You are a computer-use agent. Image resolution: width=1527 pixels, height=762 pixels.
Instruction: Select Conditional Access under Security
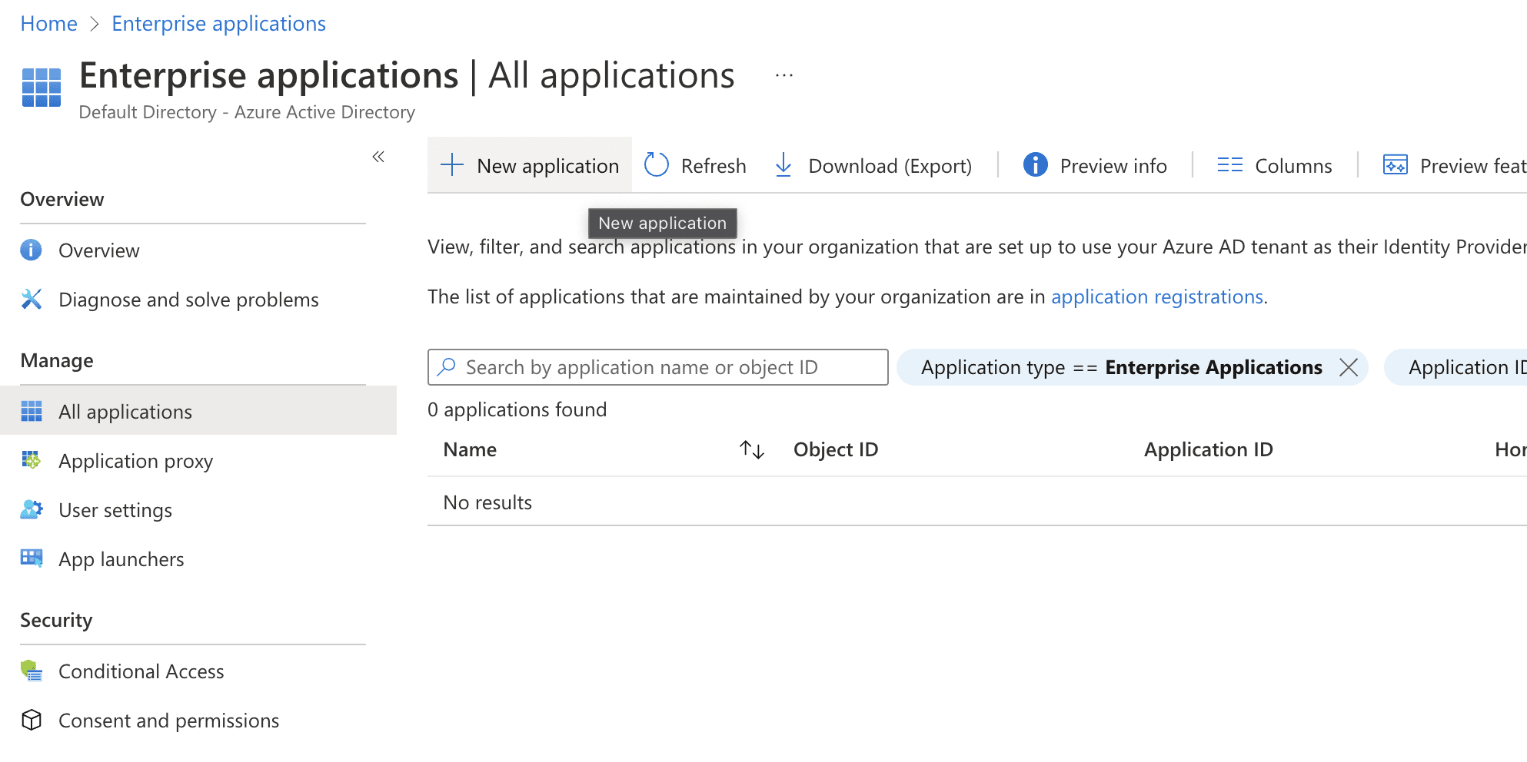pyautogui.click(x=141, y=671)
